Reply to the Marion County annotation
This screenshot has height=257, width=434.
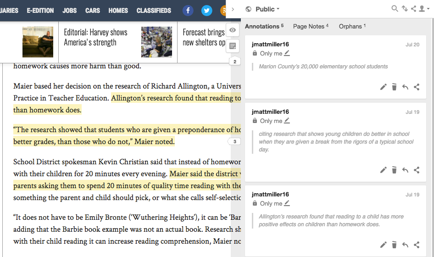(x=405, y=87)
